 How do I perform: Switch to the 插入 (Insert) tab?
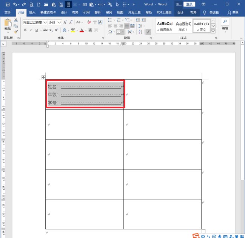click(x=32, y=12)
